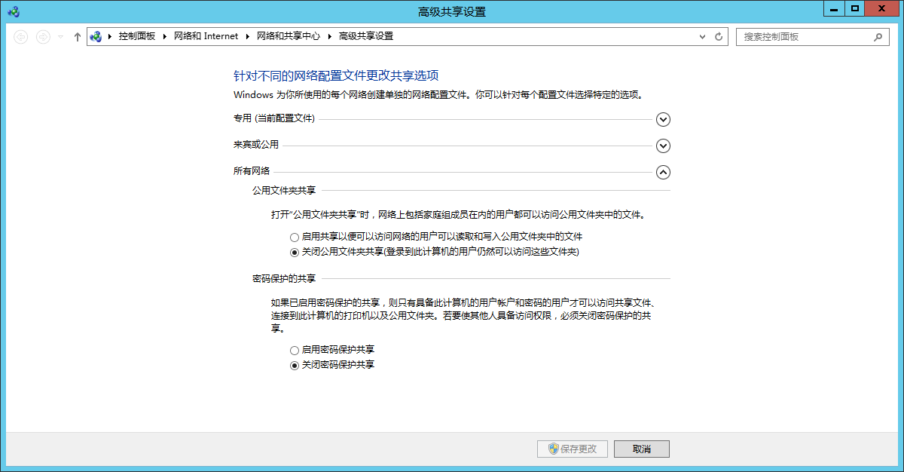Screen dimensions: 904x472
Task: Click the Up one level arrow
Action: click(77, 35)
